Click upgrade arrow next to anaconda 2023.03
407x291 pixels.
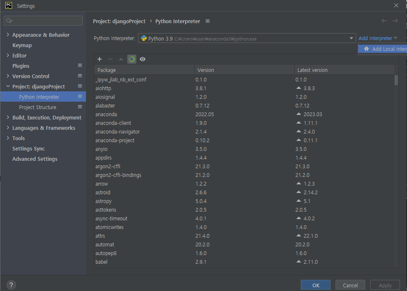(299, 114)
